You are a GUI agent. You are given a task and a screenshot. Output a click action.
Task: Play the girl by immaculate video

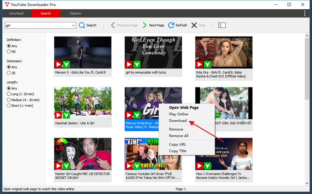click(129, 64)
